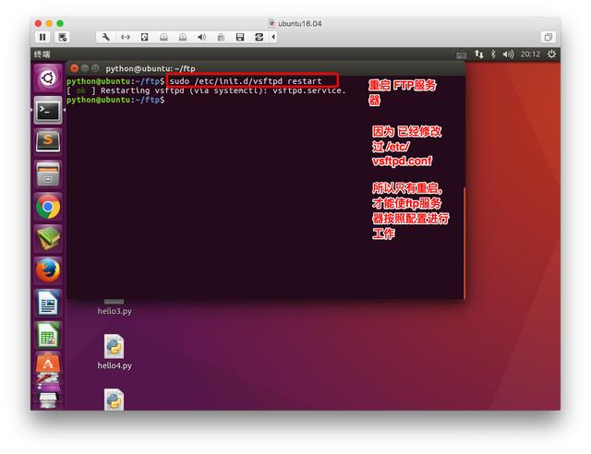591x454 pixels.
Task: Click CD/DVD drive icon next to speaker
Action: (x=183, y=37)
